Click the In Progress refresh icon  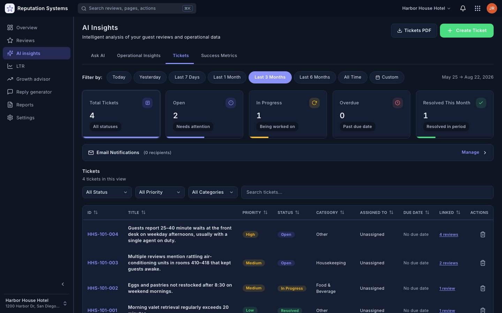[x=314, y=103]
